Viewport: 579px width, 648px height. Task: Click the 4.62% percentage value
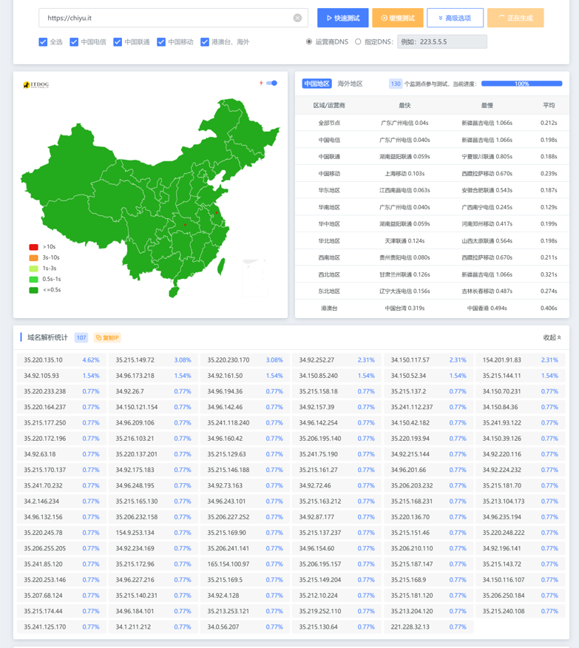pyautogui.click(x=91, y=360)
